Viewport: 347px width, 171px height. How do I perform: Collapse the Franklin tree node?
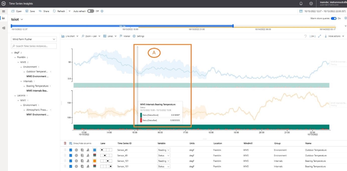click(x=15, y=57)
